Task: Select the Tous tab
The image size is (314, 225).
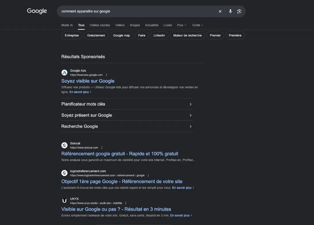Action: [81, 25]
